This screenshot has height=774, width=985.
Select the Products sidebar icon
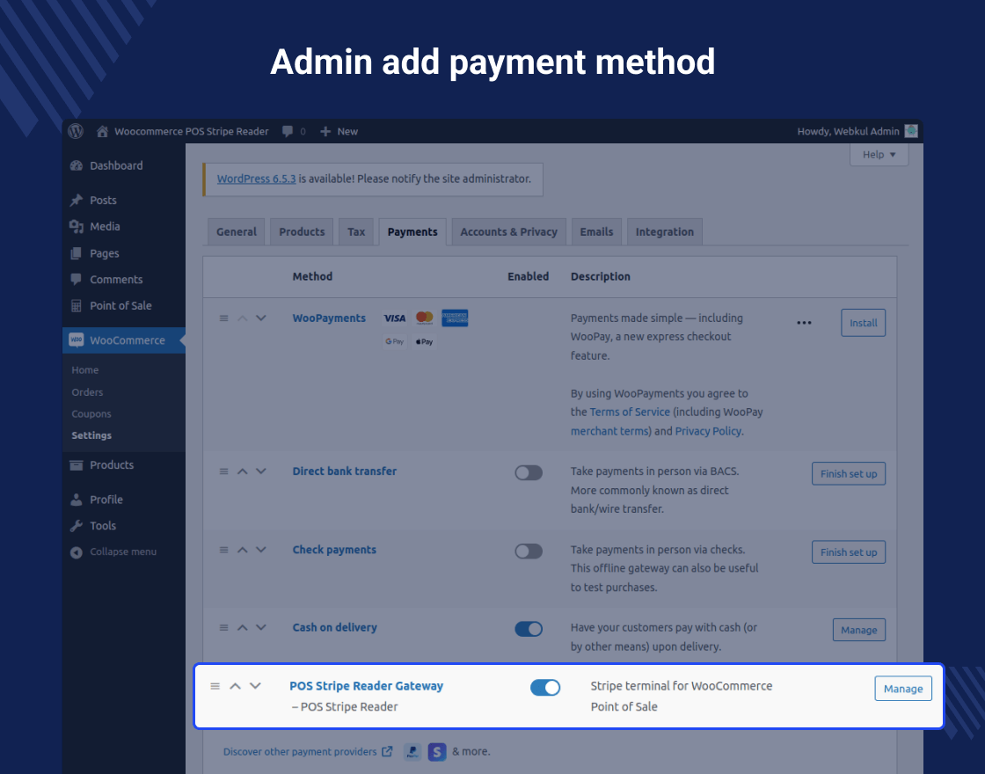[76, 464]
